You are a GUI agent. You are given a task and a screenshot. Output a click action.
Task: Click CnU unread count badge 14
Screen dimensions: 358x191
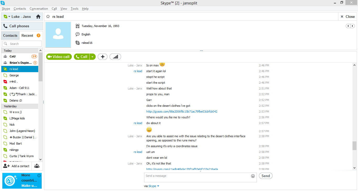pyautogui.click(x=34, y=56)
